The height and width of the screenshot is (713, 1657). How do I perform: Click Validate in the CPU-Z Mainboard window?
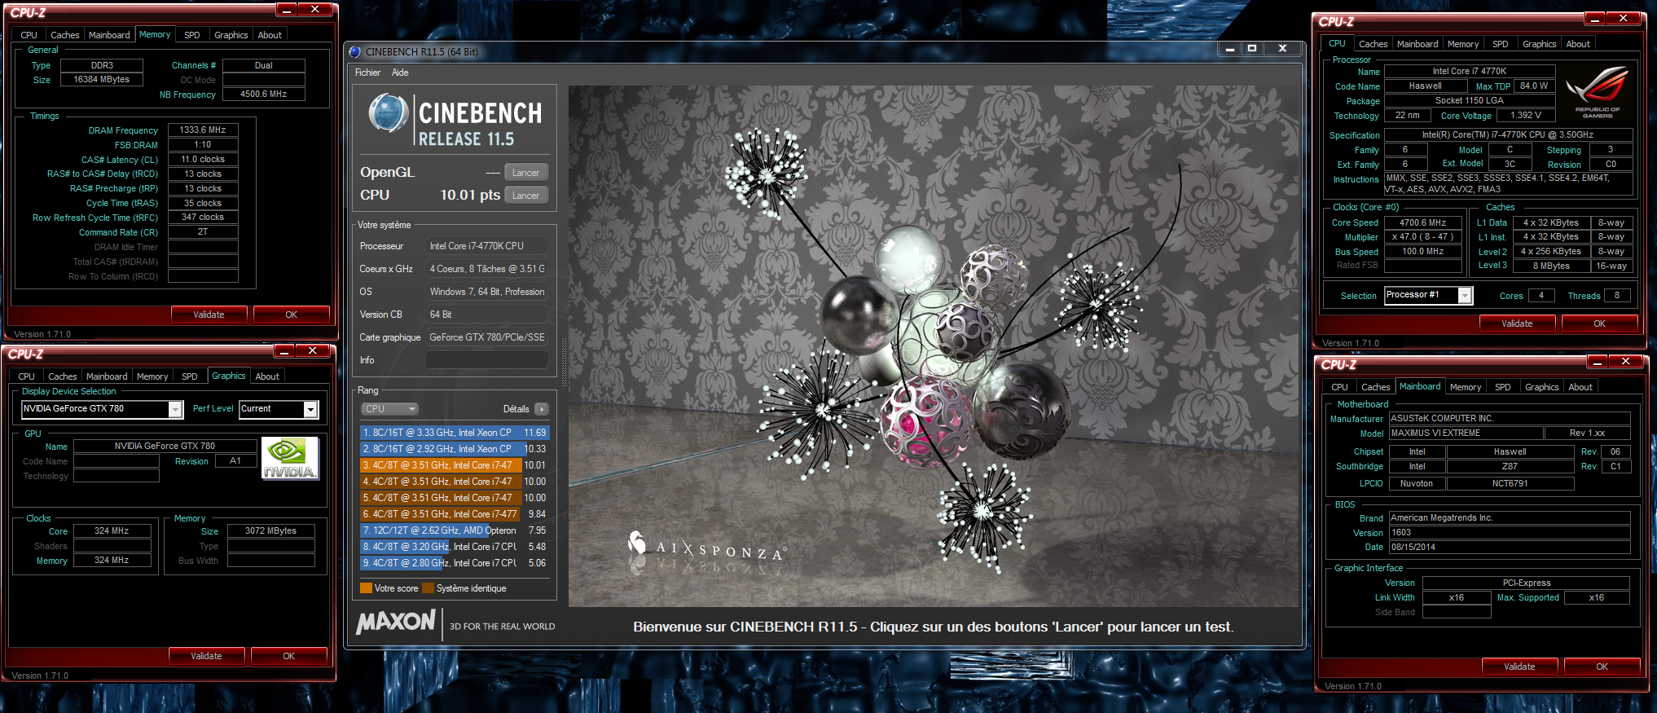(1519, 667)
